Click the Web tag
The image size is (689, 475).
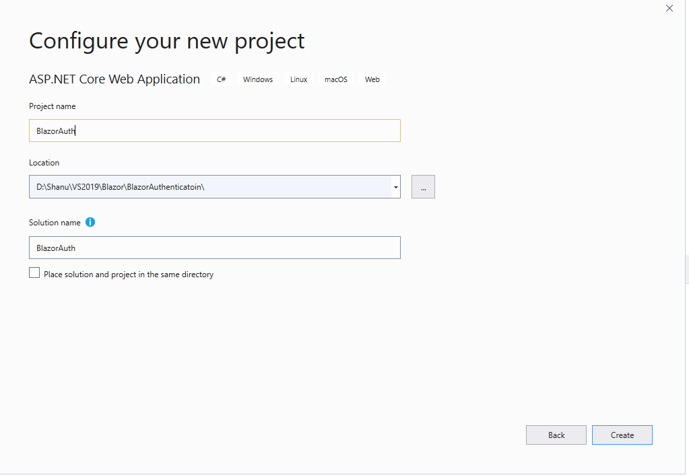coord(372,79)
